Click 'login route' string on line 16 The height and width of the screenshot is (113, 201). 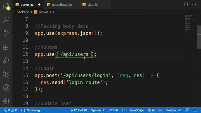click(84, 82)
